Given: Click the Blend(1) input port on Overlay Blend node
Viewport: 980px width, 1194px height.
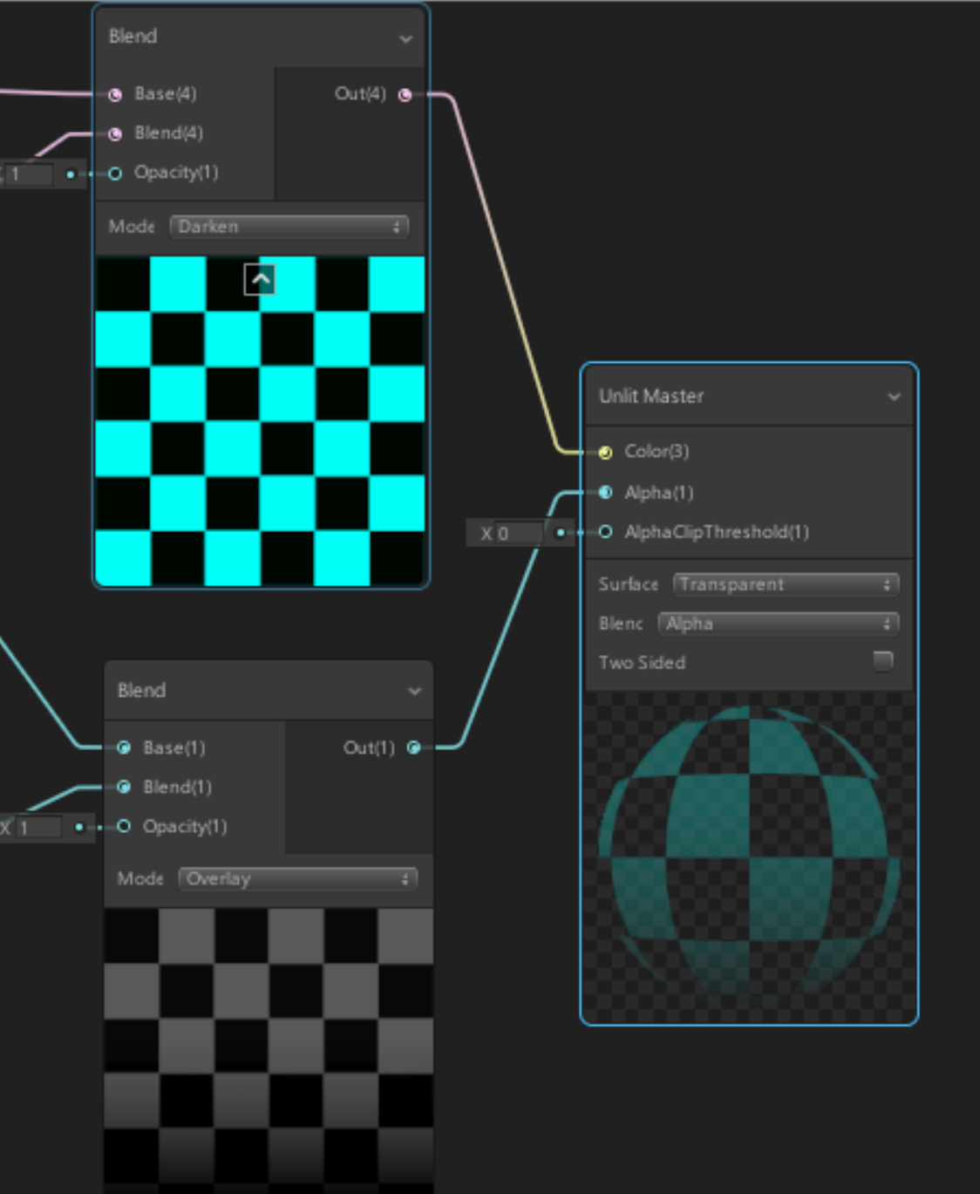Looking at the screenshot, I should coord(124,787).
